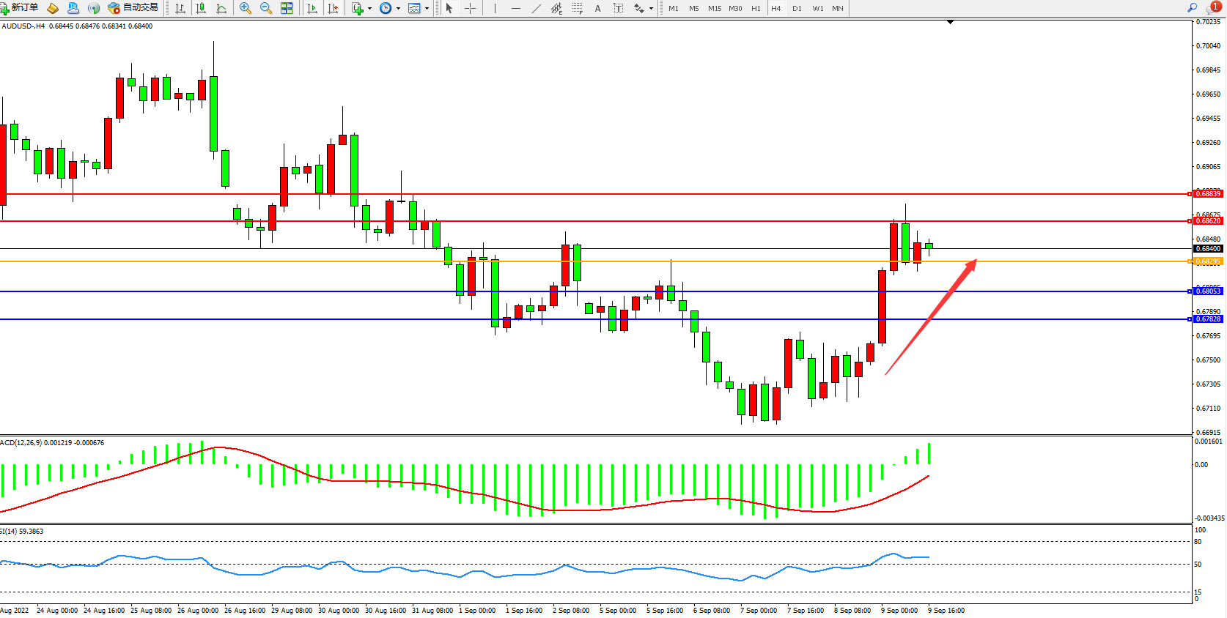Switch chart to candlestick display mode

pyautogui.click(x=200, y=8)
